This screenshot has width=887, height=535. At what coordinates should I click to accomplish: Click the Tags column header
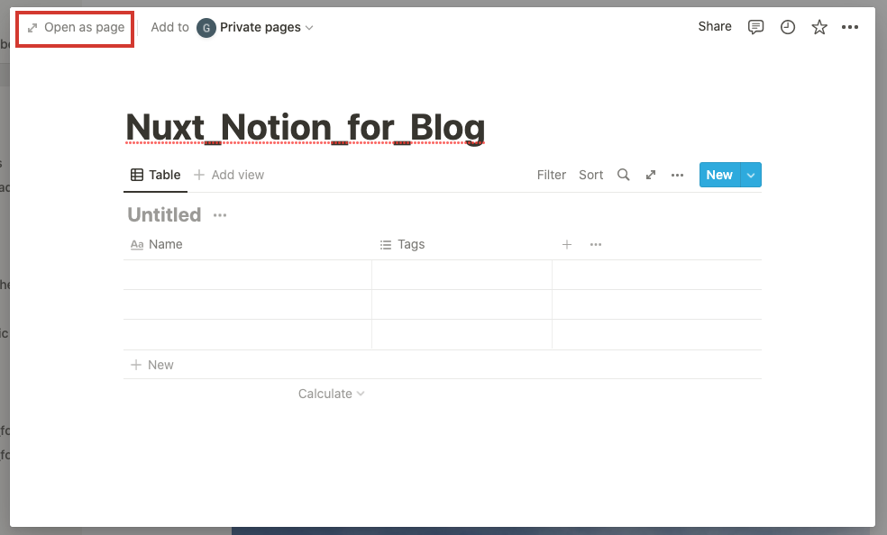click(x=402, y=245)
